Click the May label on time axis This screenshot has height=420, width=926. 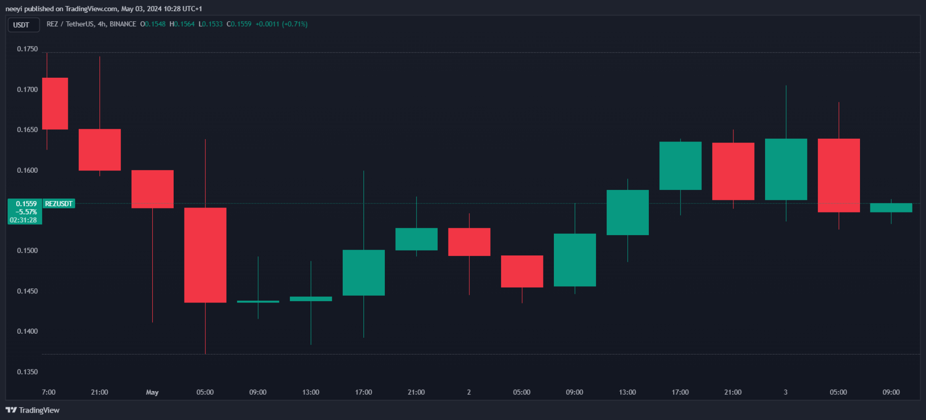coord(152,392)
